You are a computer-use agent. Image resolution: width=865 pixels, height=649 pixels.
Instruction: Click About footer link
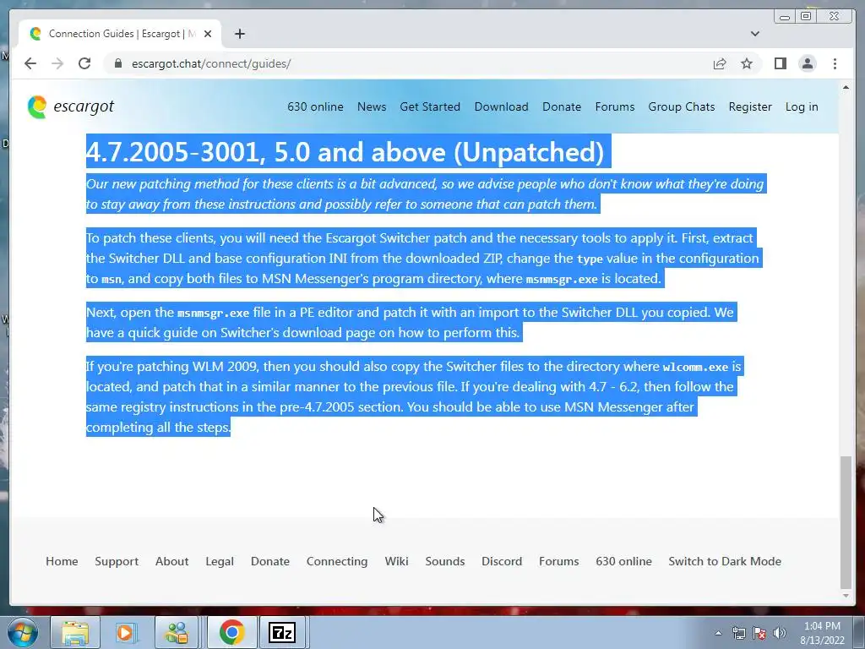click(x=171, y=561)
